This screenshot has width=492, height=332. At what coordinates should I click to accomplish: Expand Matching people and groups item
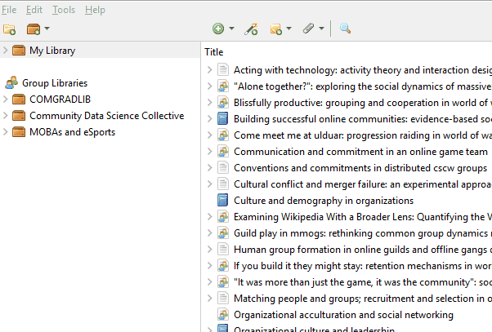click(210, 298)
